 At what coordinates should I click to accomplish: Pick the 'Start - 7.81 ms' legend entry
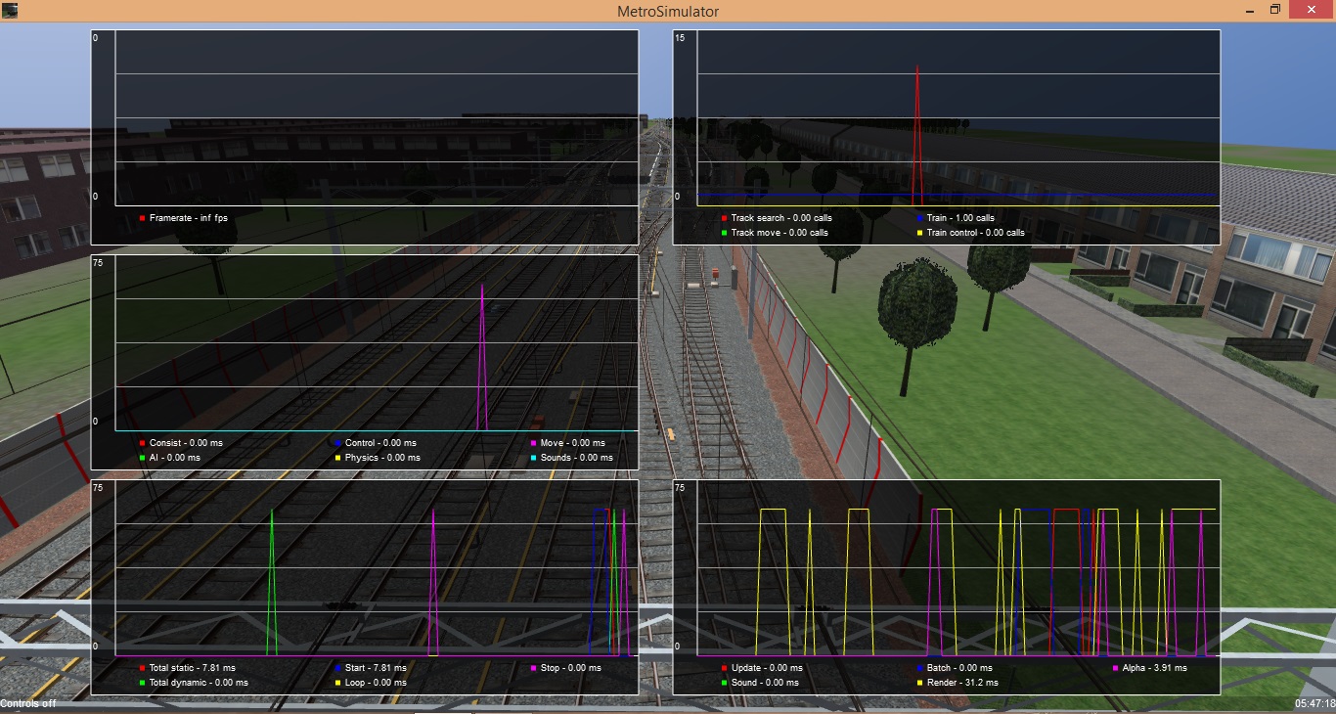tap(376, 668)
